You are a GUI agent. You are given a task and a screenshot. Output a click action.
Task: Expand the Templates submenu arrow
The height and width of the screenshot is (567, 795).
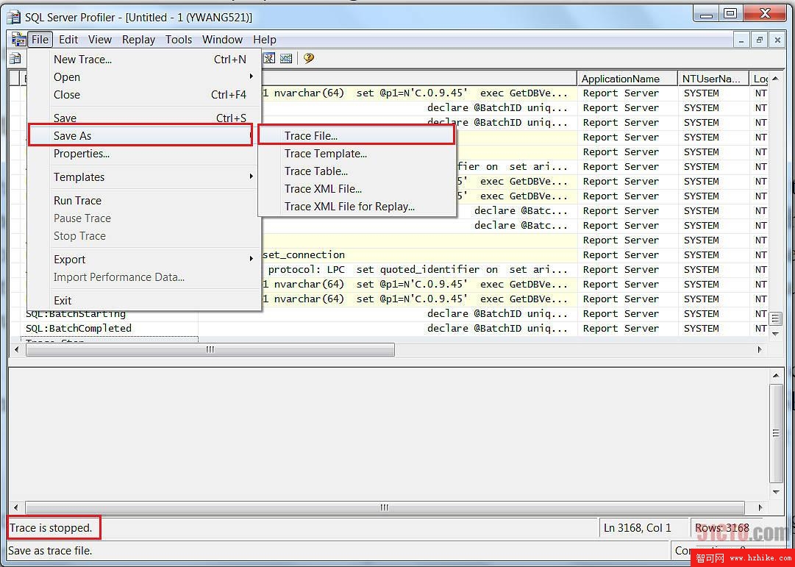pos(251,176)
